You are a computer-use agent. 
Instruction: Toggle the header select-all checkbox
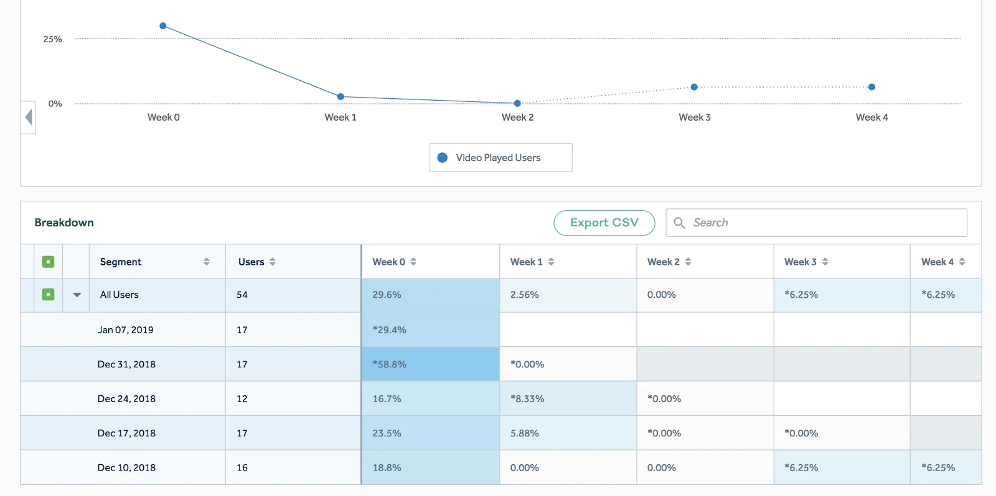pyautogui.click(x=48, y=262)
